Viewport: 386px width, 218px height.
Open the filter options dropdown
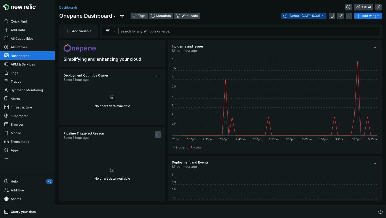click(110, 31)
